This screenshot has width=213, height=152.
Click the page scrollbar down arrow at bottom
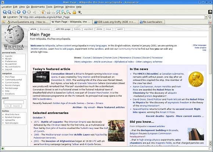[210, 145]
